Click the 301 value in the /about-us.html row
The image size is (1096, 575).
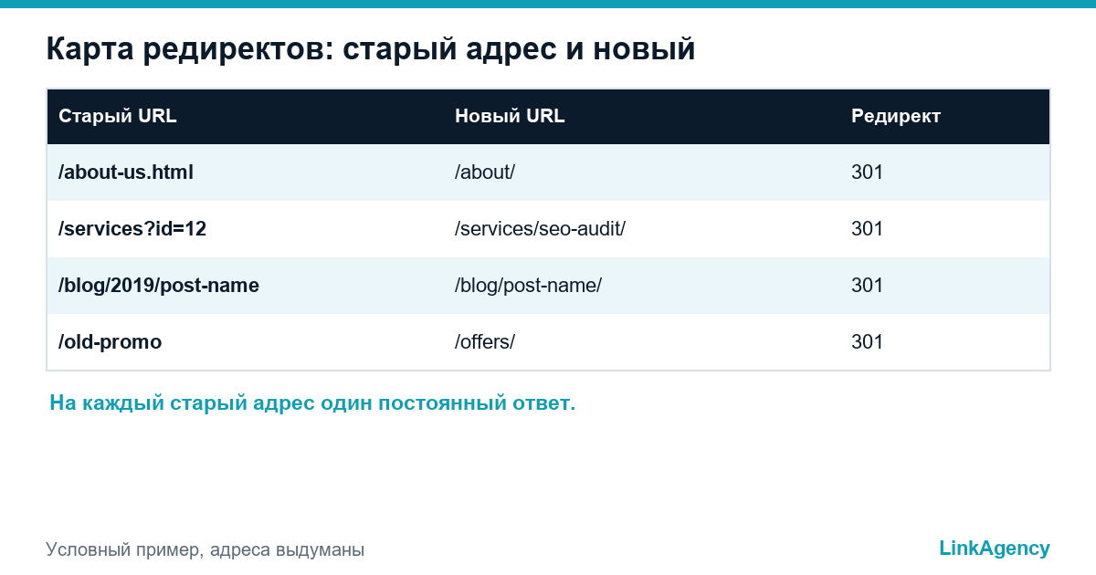(868, 172)
